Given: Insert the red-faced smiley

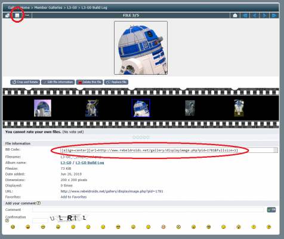Looking at the screenshot, I should [163, 227].
